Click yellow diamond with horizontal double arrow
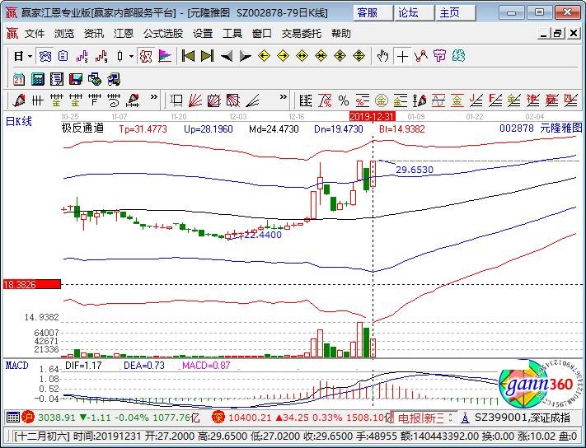 point(302,56)
